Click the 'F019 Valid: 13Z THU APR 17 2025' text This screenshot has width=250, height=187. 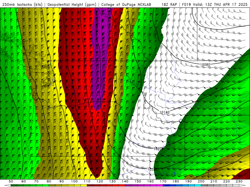pos(215,4)
